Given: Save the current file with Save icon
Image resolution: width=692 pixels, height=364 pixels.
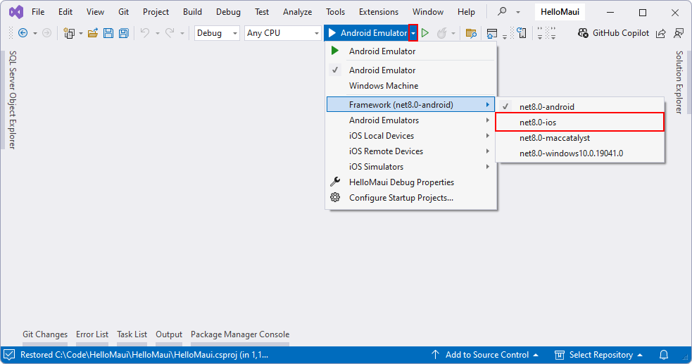Looking at the screenshot, I should [x=108, y=33].
